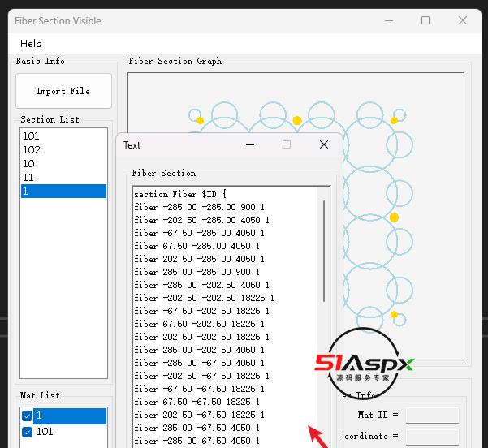Click the line 'section Fiber $ID {'
The width and height of the screenshot is (488, 448).
[180, 194]
